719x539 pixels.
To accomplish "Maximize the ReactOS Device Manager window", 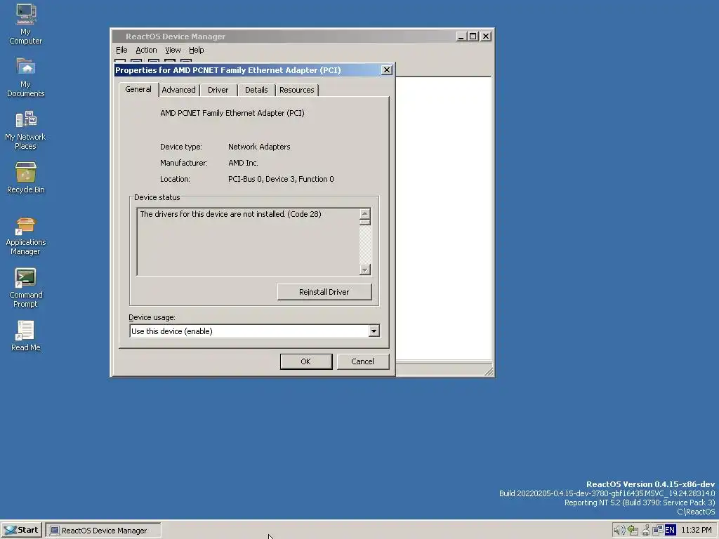I will coord(473,36).
